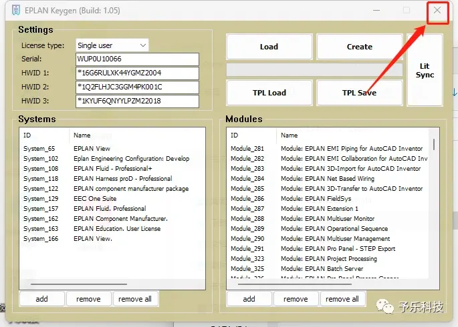Select the Module_283 3D-Import row
Image resolution: width=458 pixels, height=327 pixels.
click(x=328, y=168)
